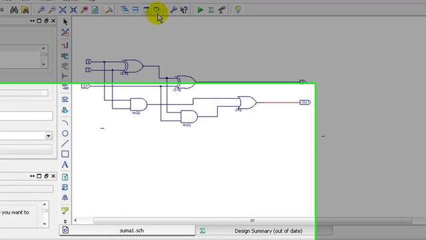
Task: Select the Rectangle drawing tool
Action: (x=65, y=154)
